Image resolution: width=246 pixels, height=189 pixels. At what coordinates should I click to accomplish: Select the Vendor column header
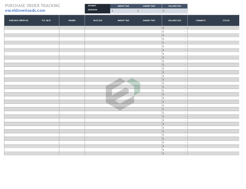point(72,20)
